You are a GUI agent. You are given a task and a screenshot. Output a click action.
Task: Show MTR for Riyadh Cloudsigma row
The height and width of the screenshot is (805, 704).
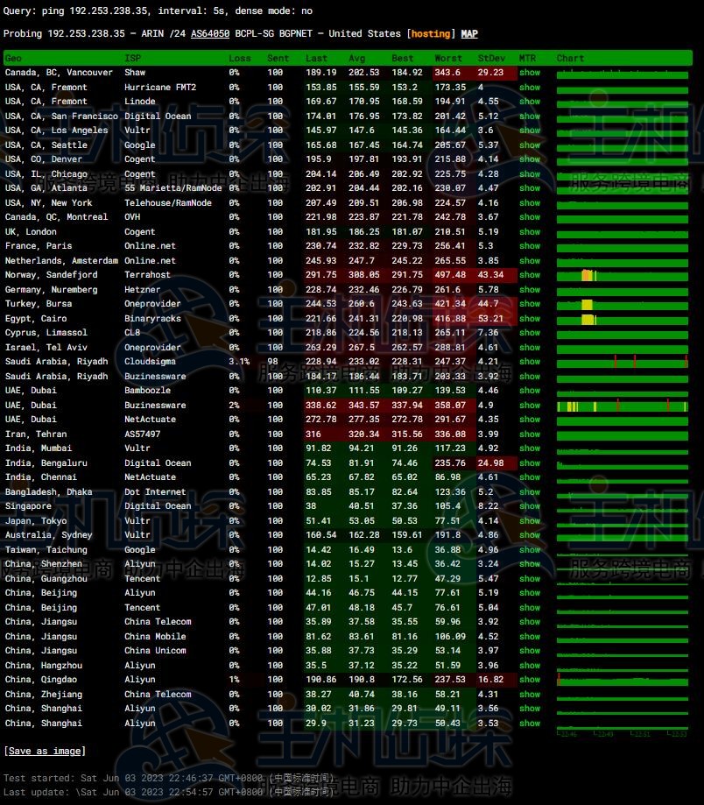point(530,362)
